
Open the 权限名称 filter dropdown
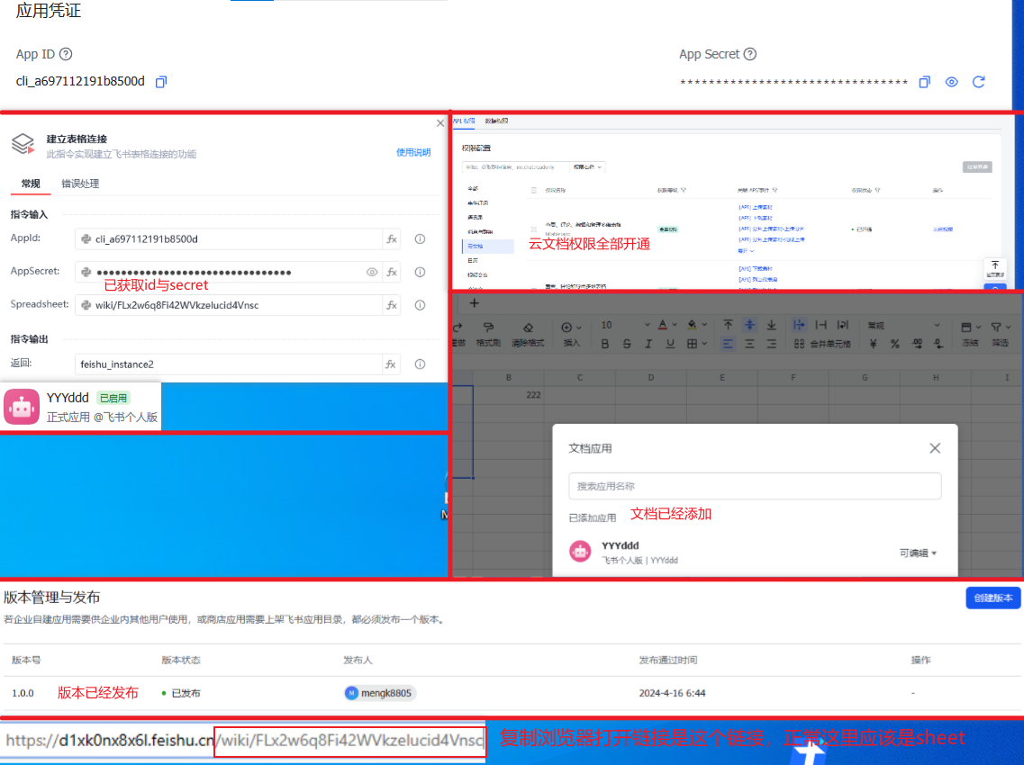pos(587,167)
